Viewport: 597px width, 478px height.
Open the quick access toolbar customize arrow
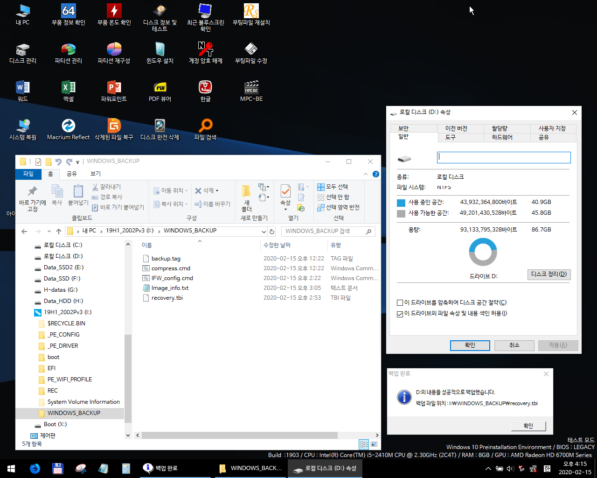[x=78, y=162]
